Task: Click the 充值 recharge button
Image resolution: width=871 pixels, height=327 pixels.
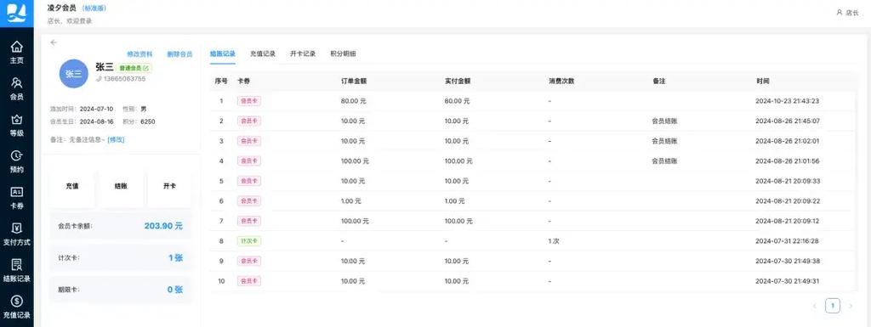Action: (72, 186)
